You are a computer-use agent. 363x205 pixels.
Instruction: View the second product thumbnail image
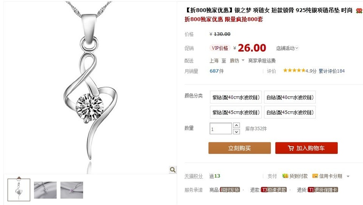(45, 190)
